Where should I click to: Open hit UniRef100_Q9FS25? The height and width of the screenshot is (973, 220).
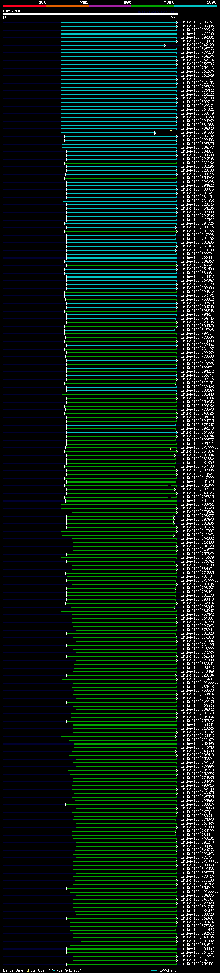point(197,497)
